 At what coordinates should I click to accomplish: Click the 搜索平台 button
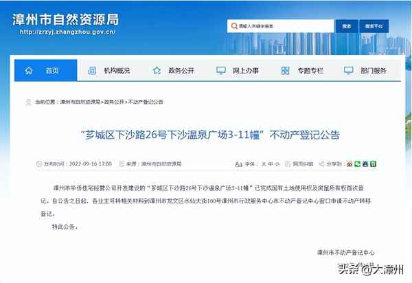point(374,26)
